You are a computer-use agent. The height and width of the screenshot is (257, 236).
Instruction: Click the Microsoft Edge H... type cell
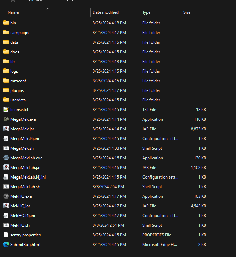(160, 245)
